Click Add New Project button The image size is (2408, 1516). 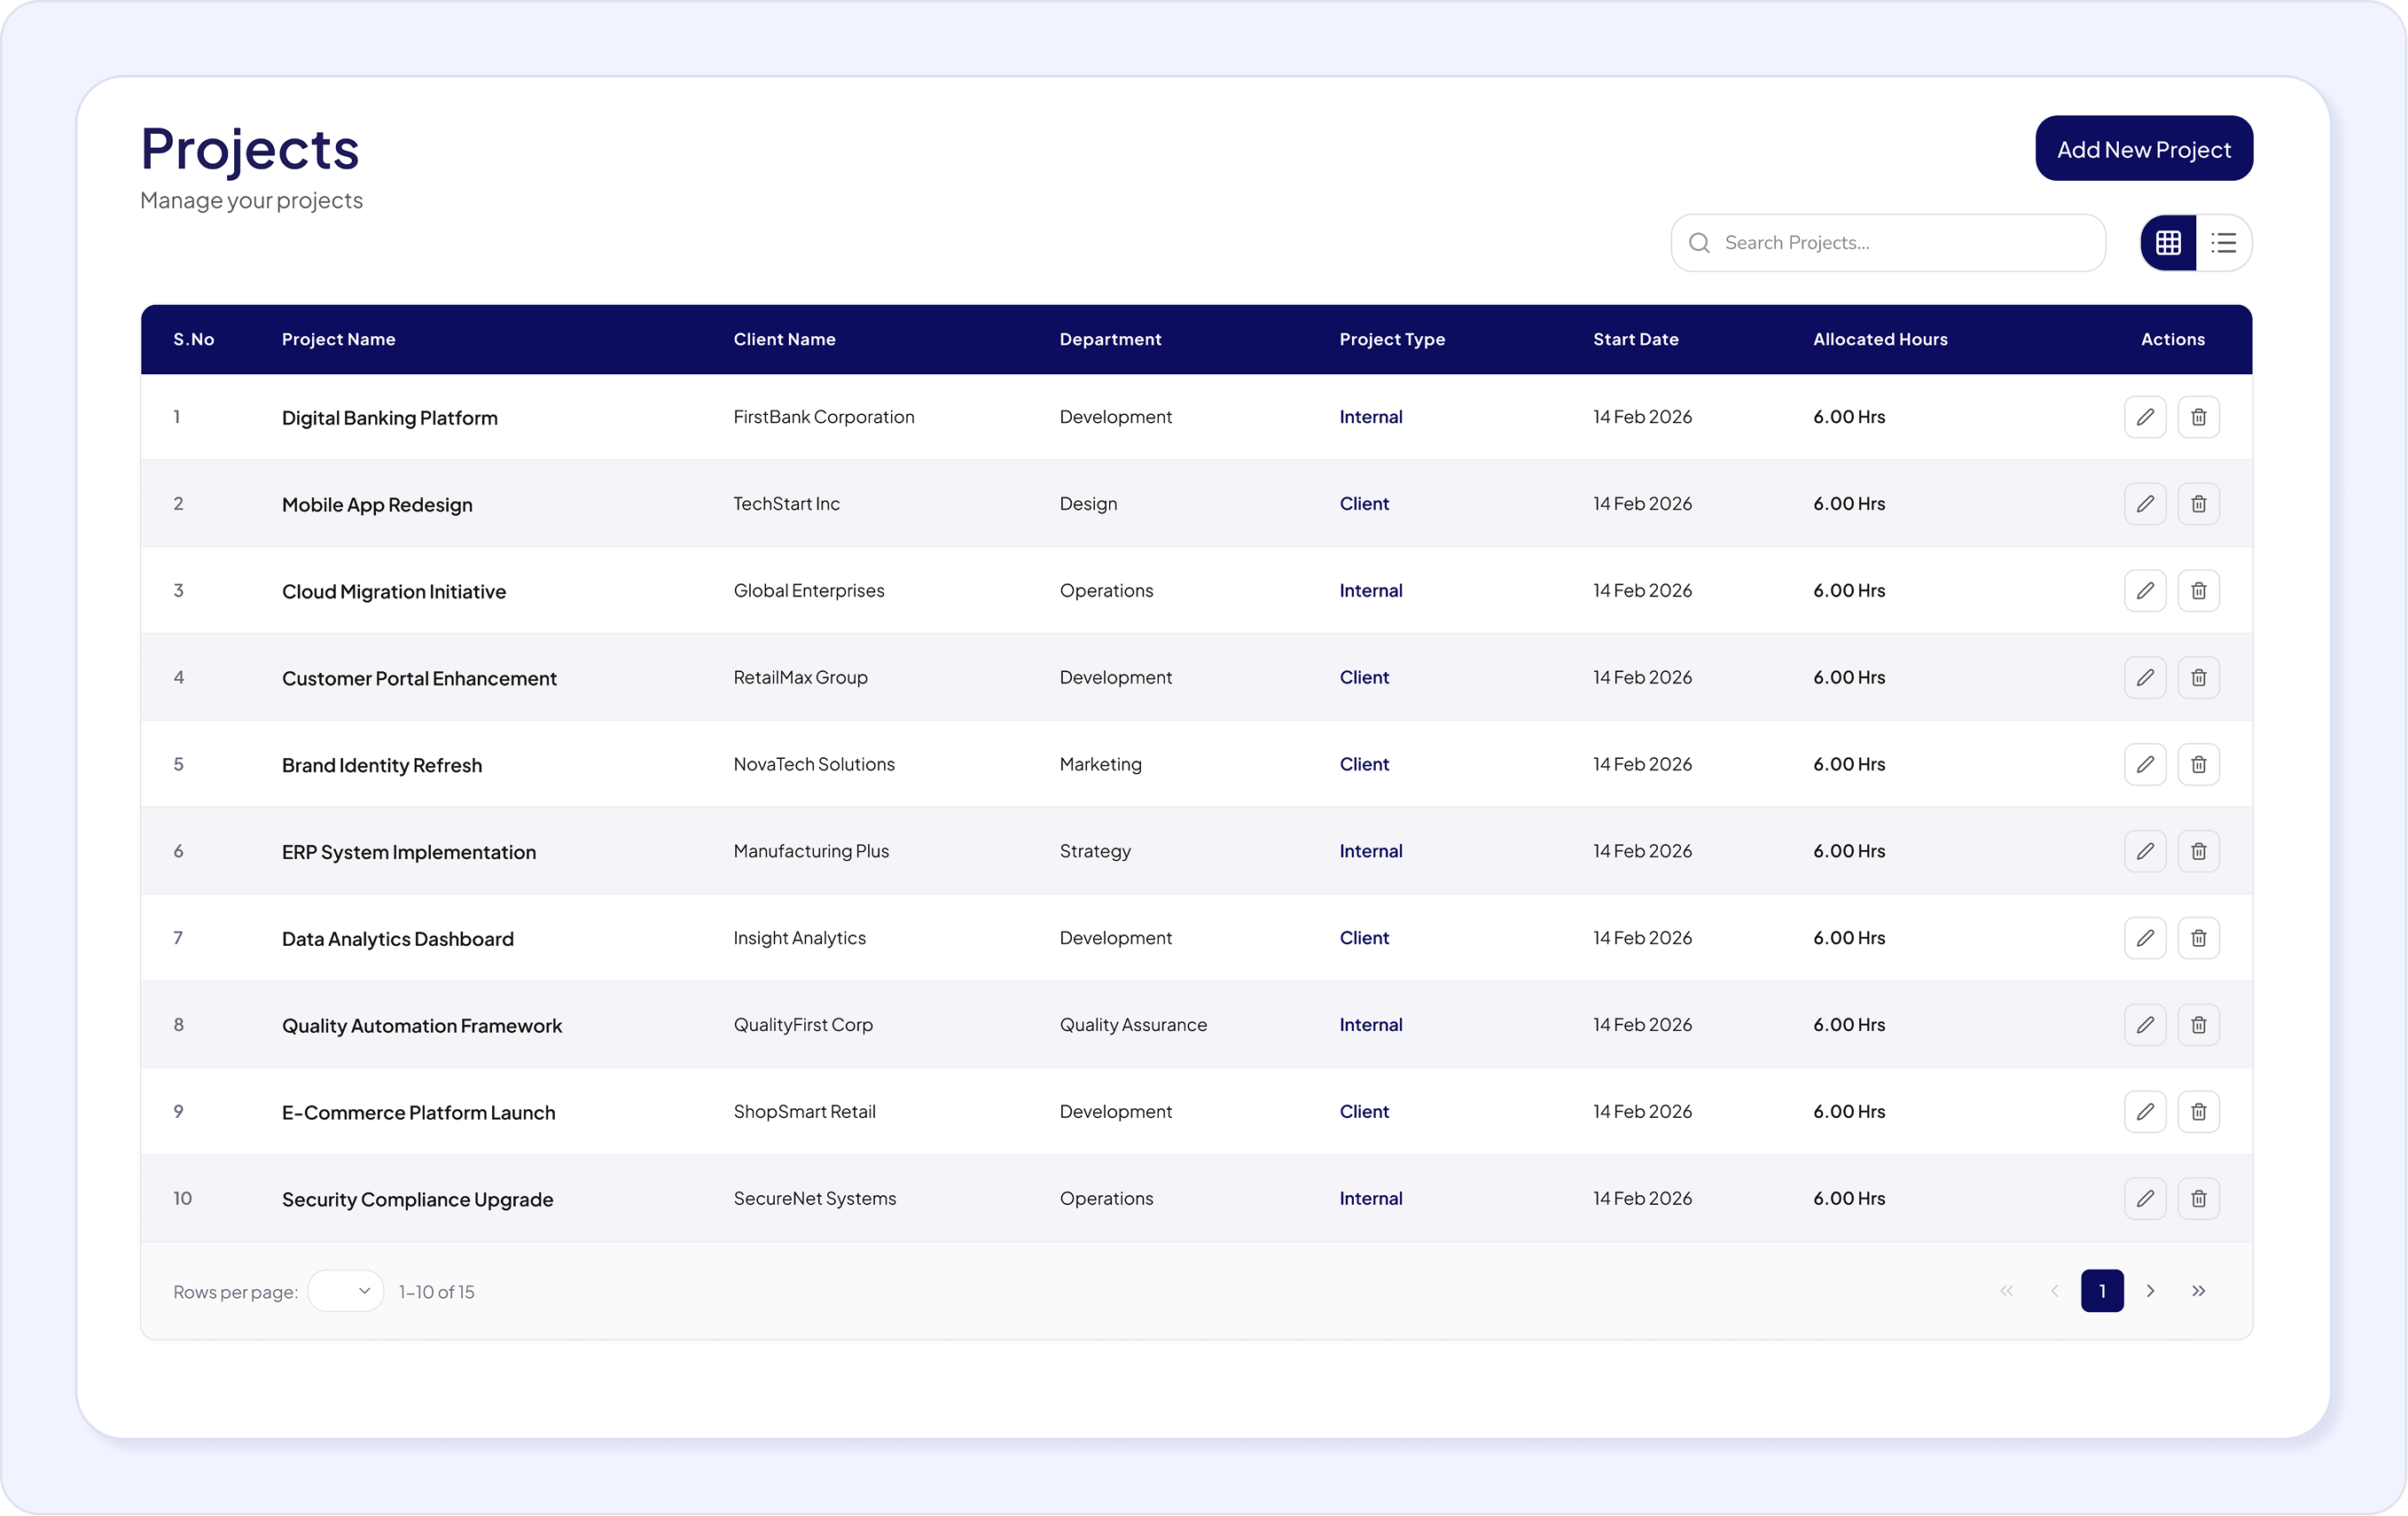(2144, 149)
